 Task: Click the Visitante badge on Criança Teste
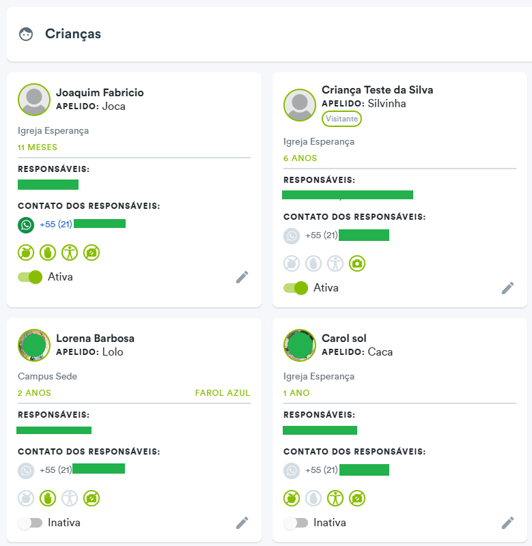pyautogui.click(x=341, y=119)
